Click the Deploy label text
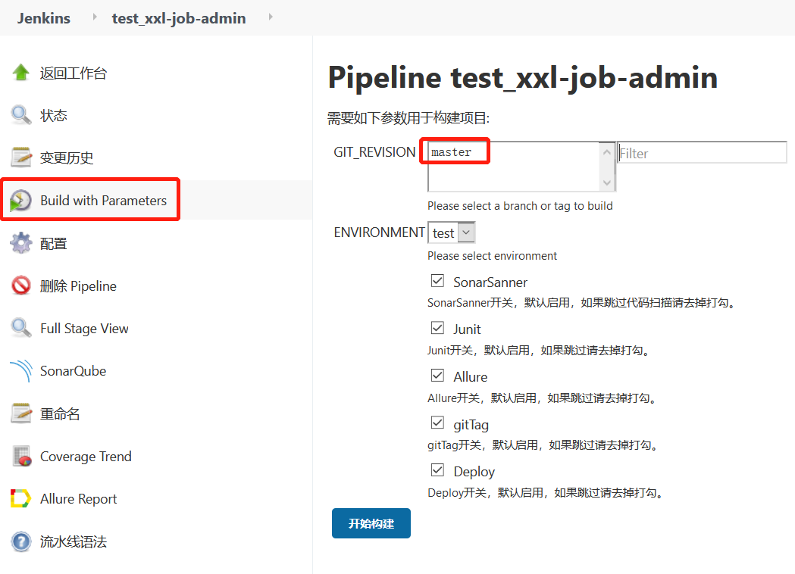Screen dimensions: 795x574 474,472
